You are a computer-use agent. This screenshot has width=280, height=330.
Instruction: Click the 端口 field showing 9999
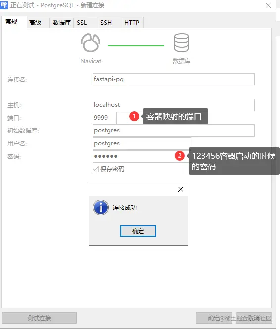coord(104,118)
